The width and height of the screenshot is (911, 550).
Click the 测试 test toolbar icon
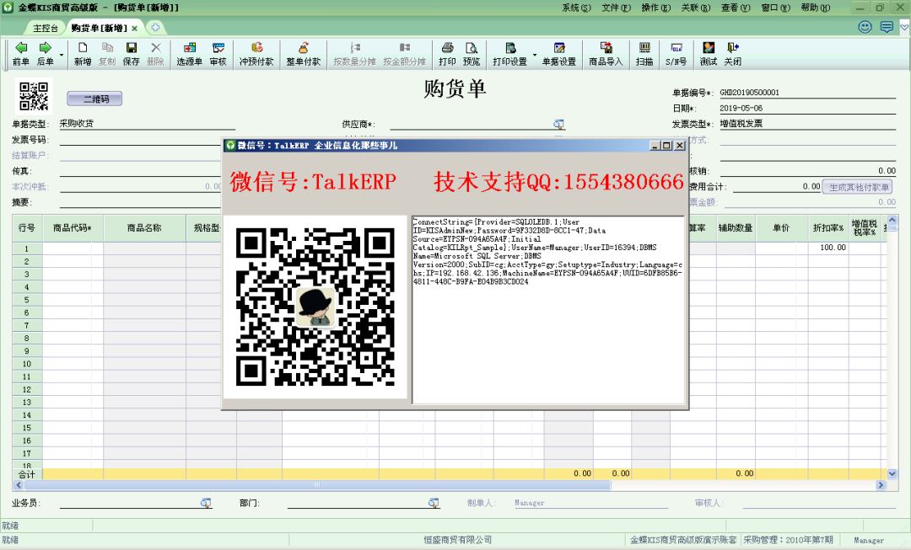(709, 54)
